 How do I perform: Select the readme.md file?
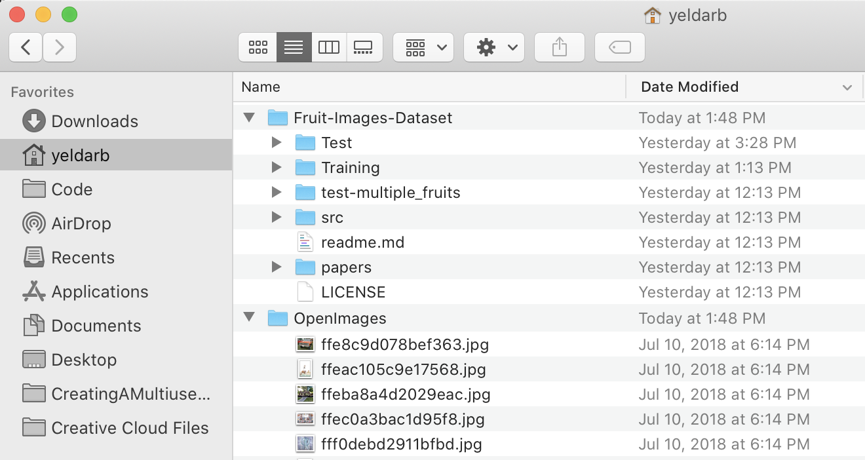tap(362, 242)
